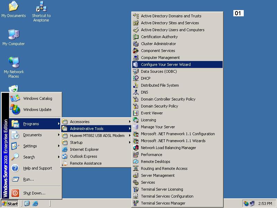This screenshot has height=208, width=277.
Task: Click the system clock showing 2:53 PM
Action: pos(265,203)
